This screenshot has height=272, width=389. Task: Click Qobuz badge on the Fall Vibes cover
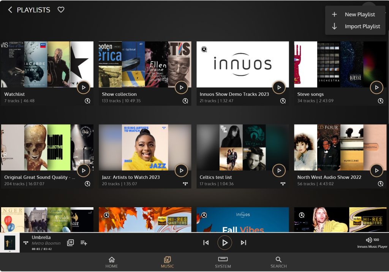point(204,215)
